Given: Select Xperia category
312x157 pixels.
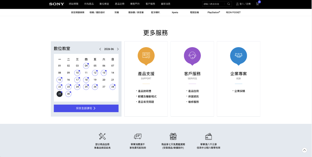Looking at the screenshot, I should point(175,12).
